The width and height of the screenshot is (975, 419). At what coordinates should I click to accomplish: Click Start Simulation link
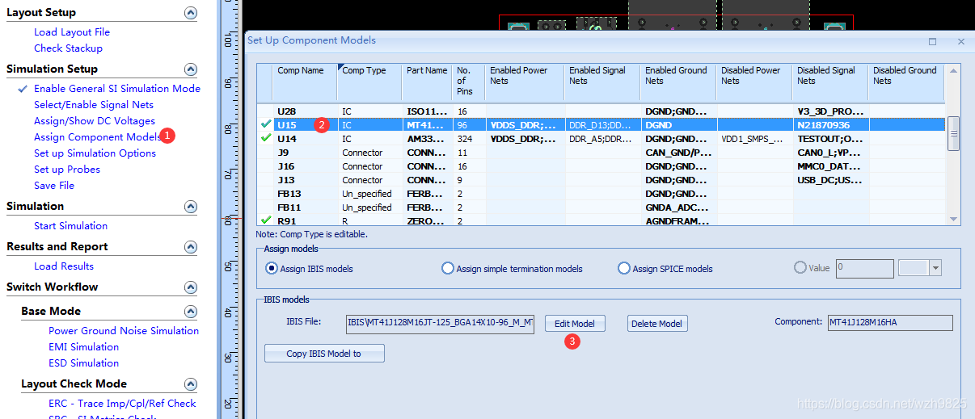[x=70, y=226]
